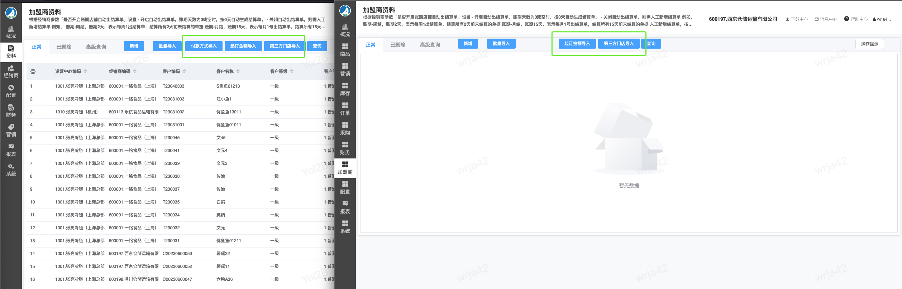Click the 600197.西京仓储运输有限公司 company name
The height and width of the screenshot is (289, 902).
(x=743, y=19)
